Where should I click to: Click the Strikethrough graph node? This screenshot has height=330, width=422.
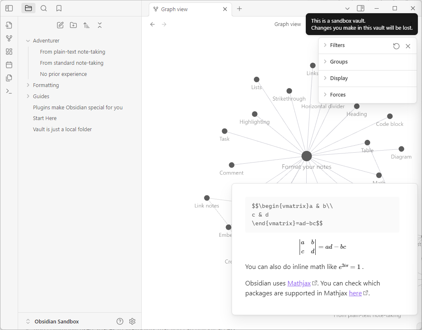(x=289, y=91)
